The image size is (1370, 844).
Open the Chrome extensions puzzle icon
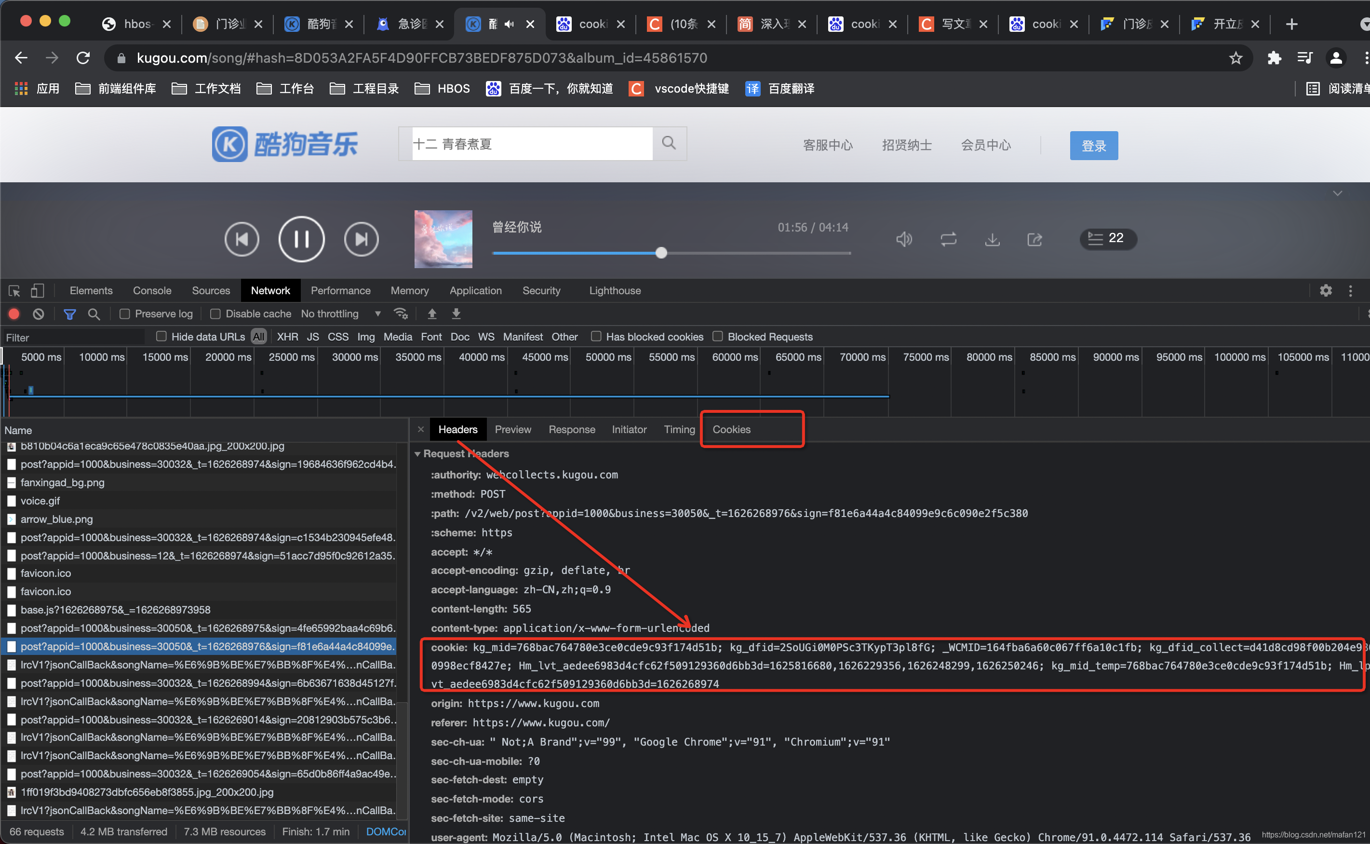1274,58
